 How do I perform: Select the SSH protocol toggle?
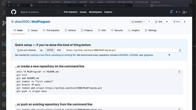tap(59, 50)
